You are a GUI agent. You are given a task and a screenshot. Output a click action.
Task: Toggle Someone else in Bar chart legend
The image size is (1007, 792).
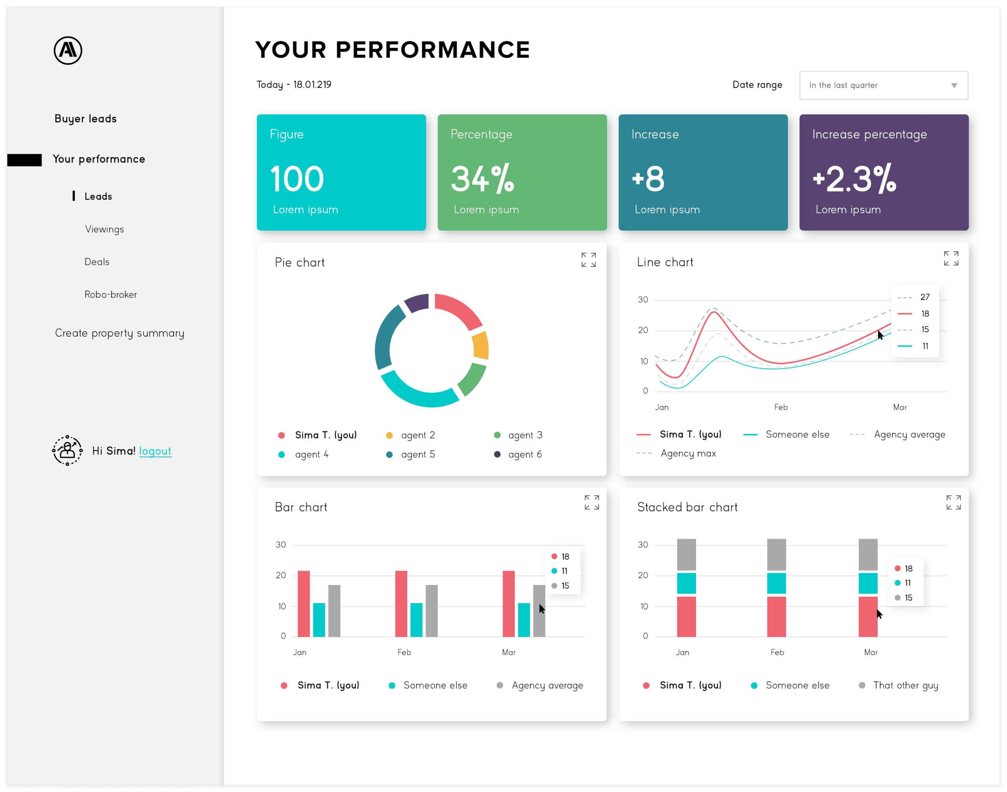click(x=428, y=685)
